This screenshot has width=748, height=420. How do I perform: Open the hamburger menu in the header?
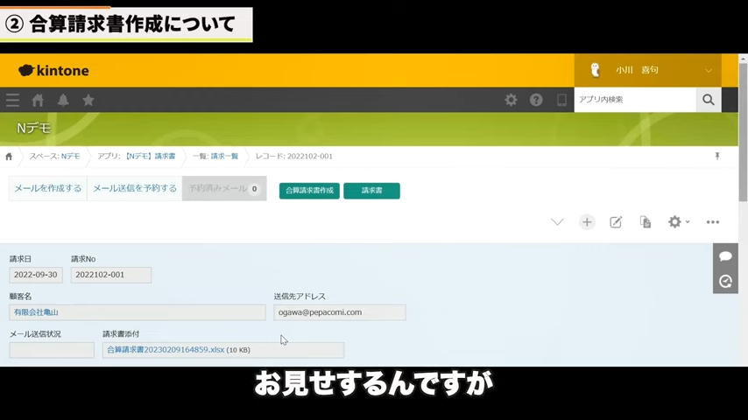click(x=12, y=100)
